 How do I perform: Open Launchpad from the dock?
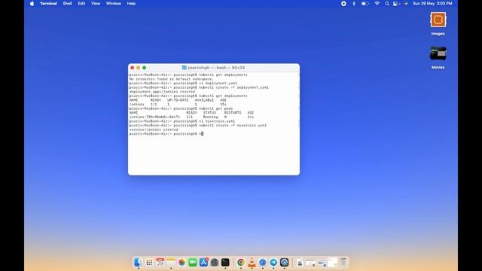click(149, 263)
